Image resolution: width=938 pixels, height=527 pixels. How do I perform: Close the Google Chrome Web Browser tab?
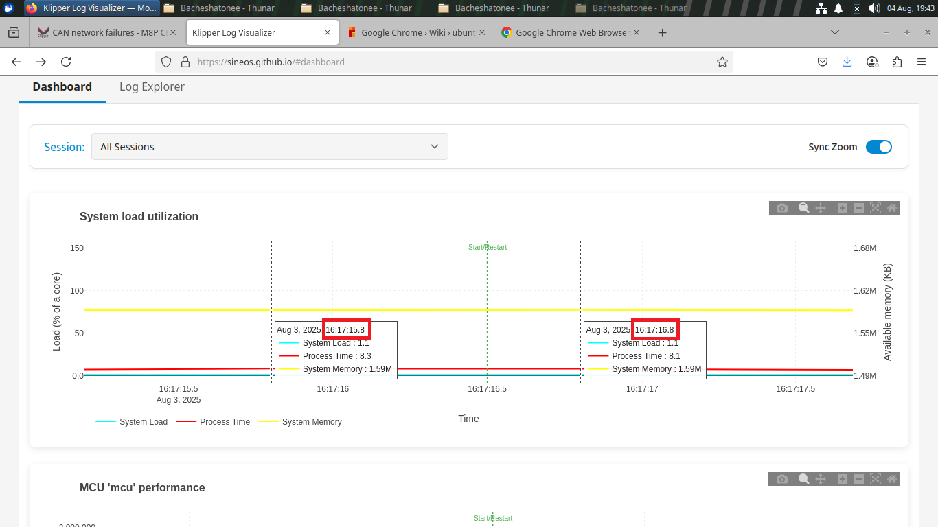point(637,32)
